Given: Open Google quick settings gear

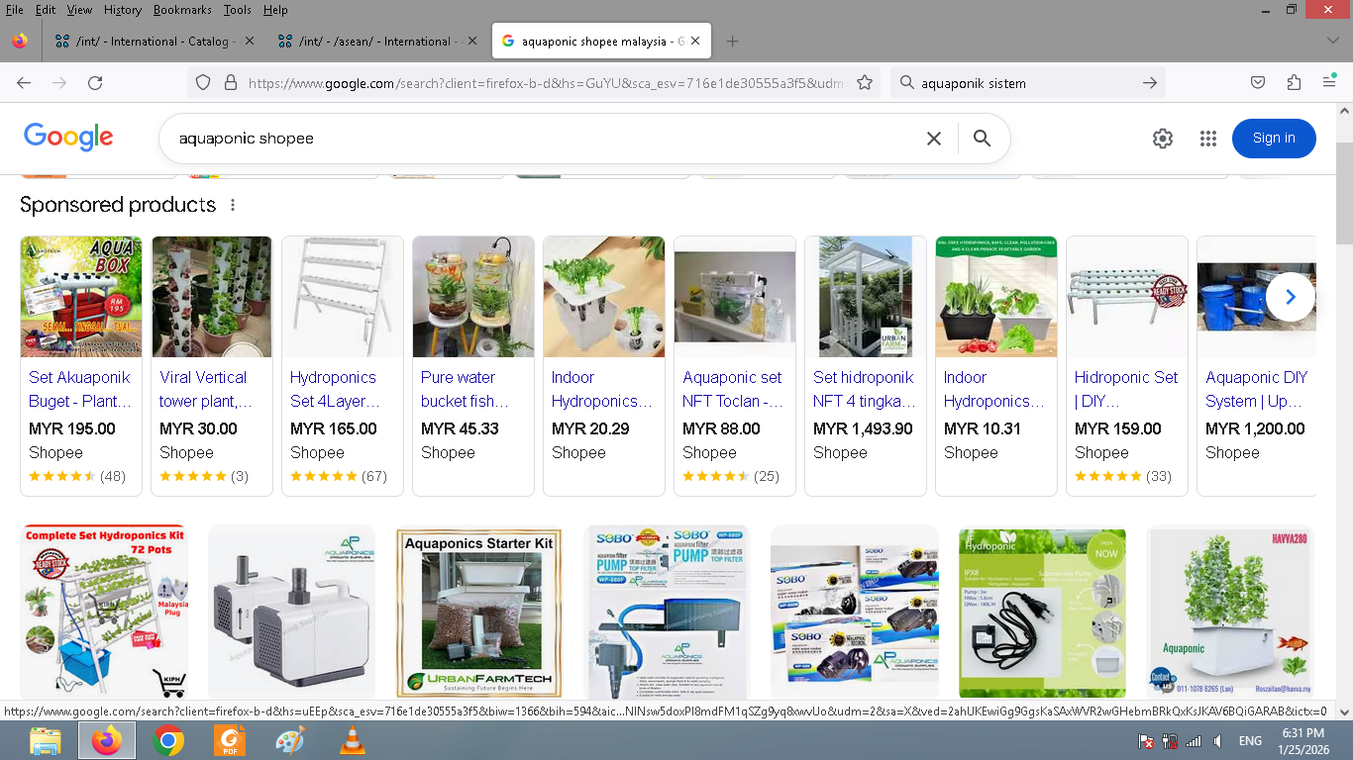Looking at the screenshot, I should [x=1163, y=139].
